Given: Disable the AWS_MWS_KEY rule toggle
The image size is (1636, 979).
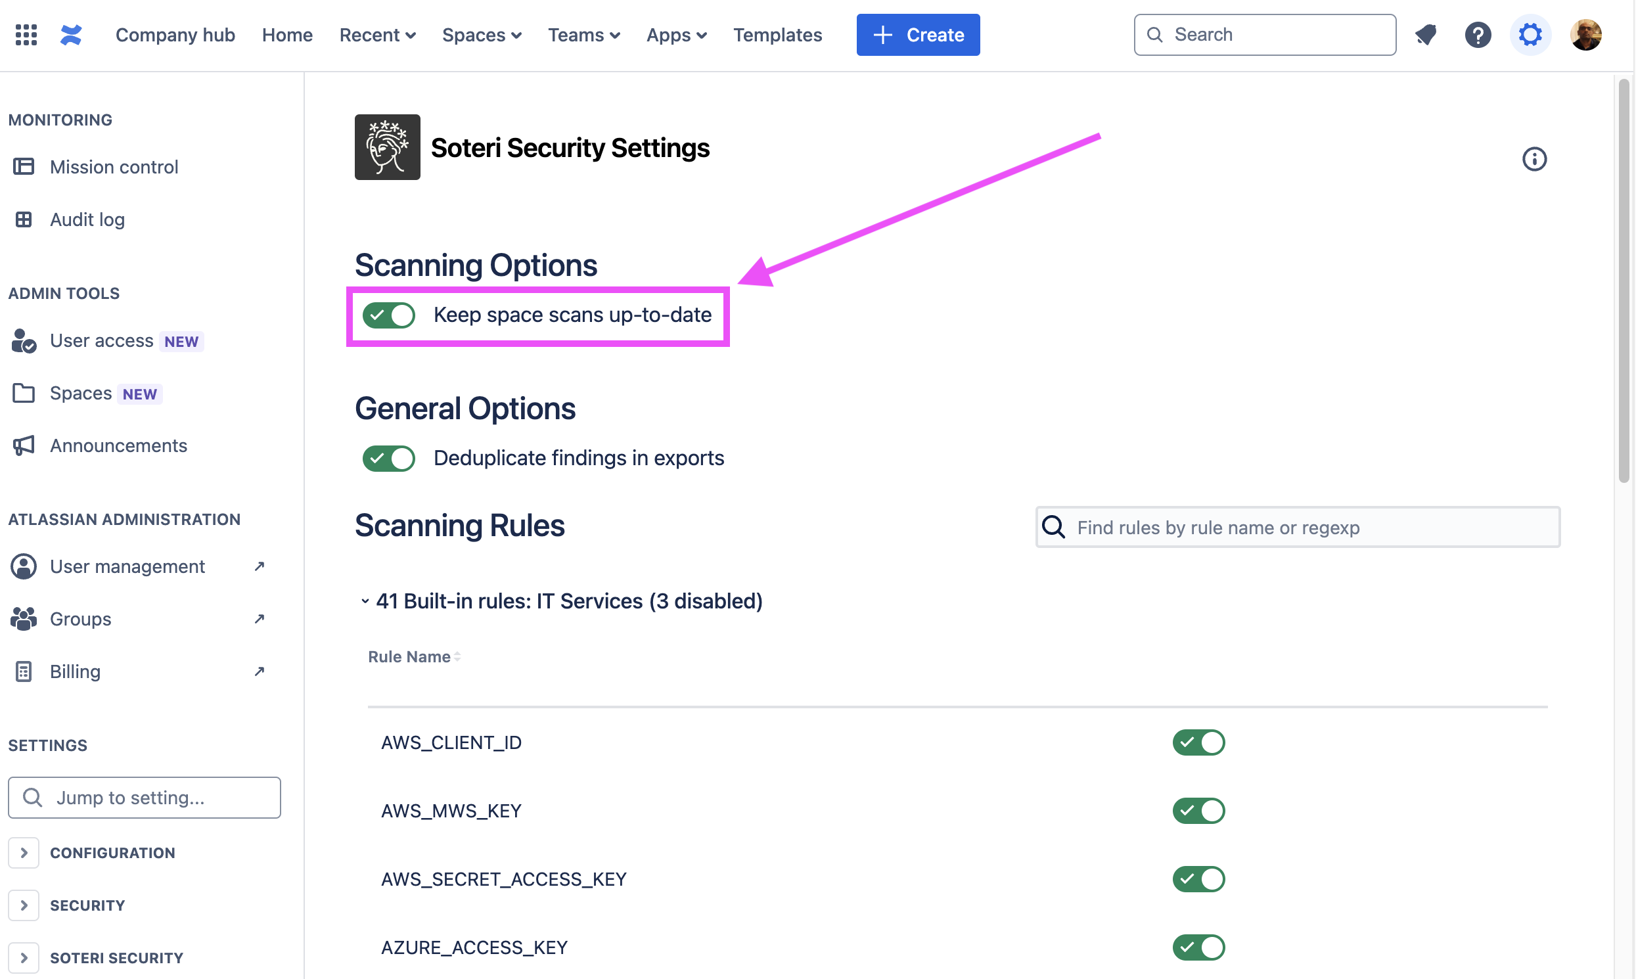Looking at the screenshot, I should (1198, 811).
